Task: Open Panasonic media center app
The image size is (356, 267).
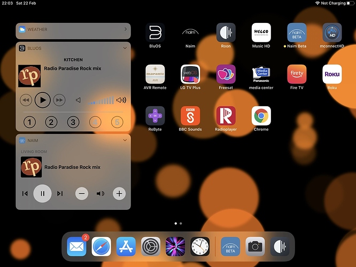Action: (x=261, y=74)
